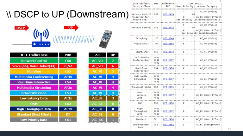The width and height of the screenshot is (243, 136).
Task: Click the slide title DSCP to UP (Downstream)
Action: point(67,14)
